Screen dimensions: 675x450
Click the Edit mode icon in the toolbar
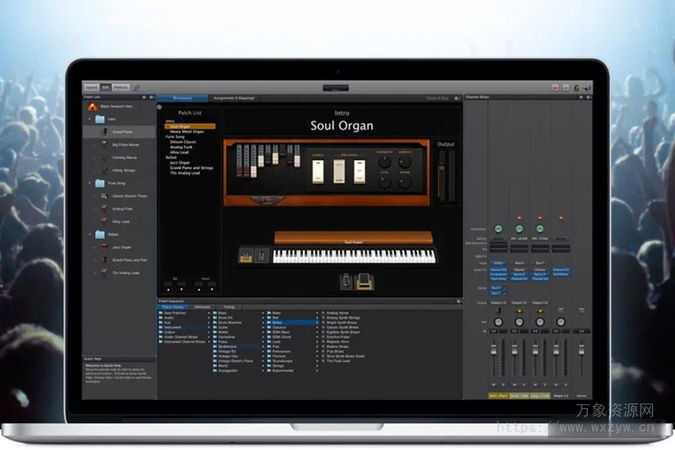tap(107, 87)
